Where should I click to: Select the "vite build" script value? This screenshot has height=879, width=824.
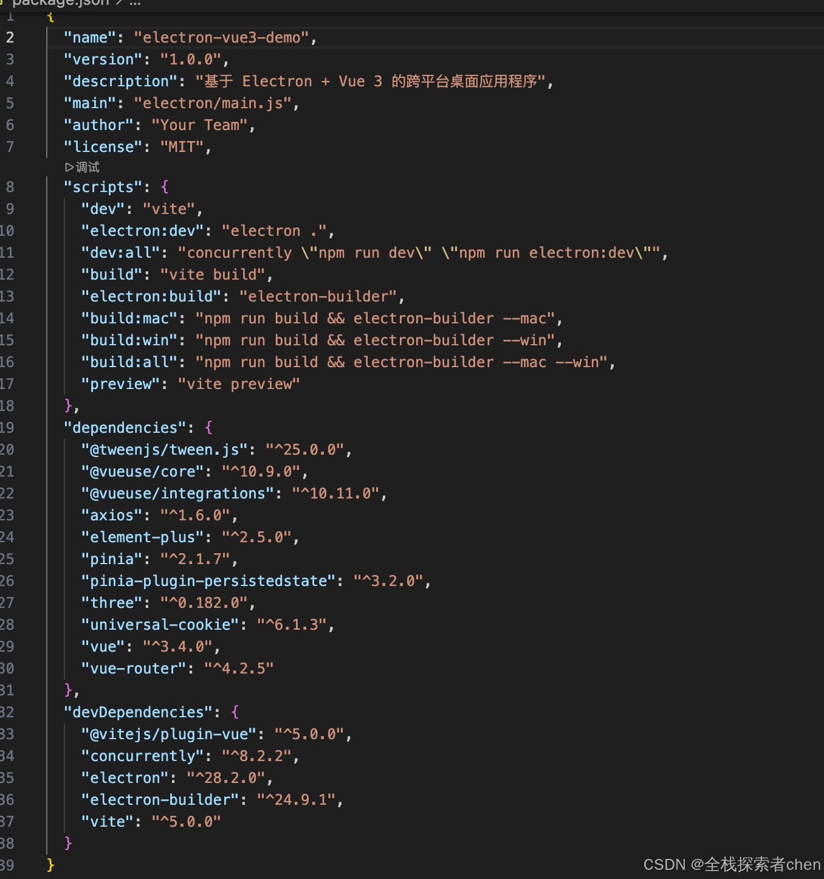(213, 275)
